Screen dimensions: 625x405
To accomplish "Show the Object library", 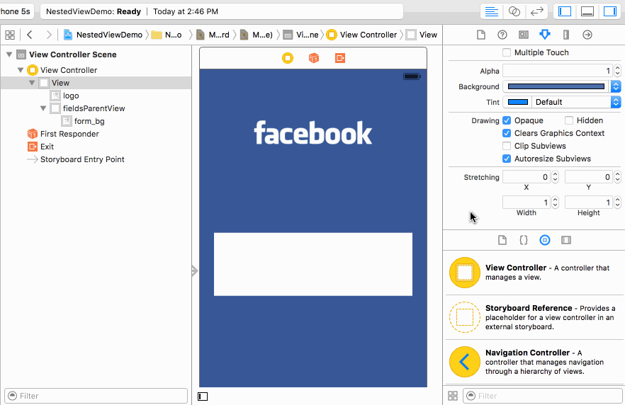I will tap(545, 240).
